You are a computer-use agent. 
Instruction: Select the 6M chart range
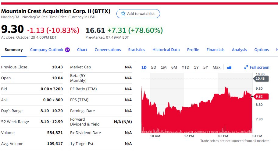(x=174, y=67)
